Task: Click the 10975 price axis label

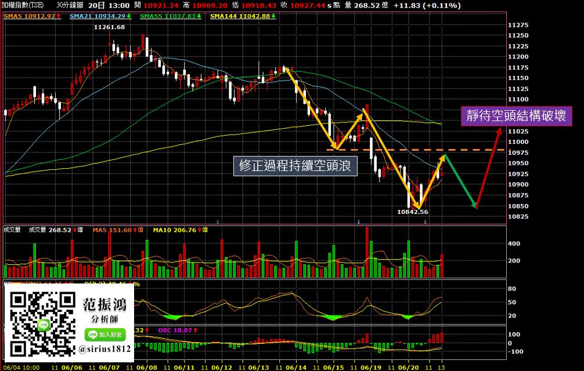Action: coord(518,153)
